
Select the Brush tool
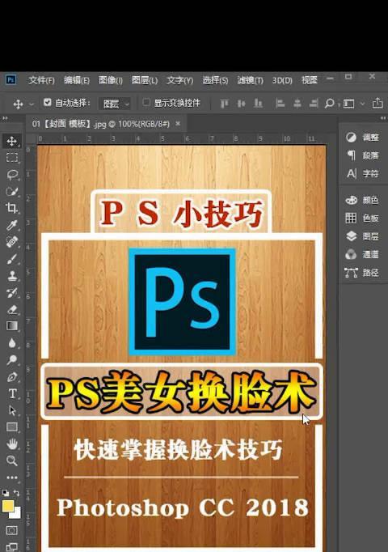[12, 259]
